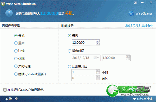Decrease minutes with 分钟 down arrow
Screen dimensions: 156x102
pos(98,79)
